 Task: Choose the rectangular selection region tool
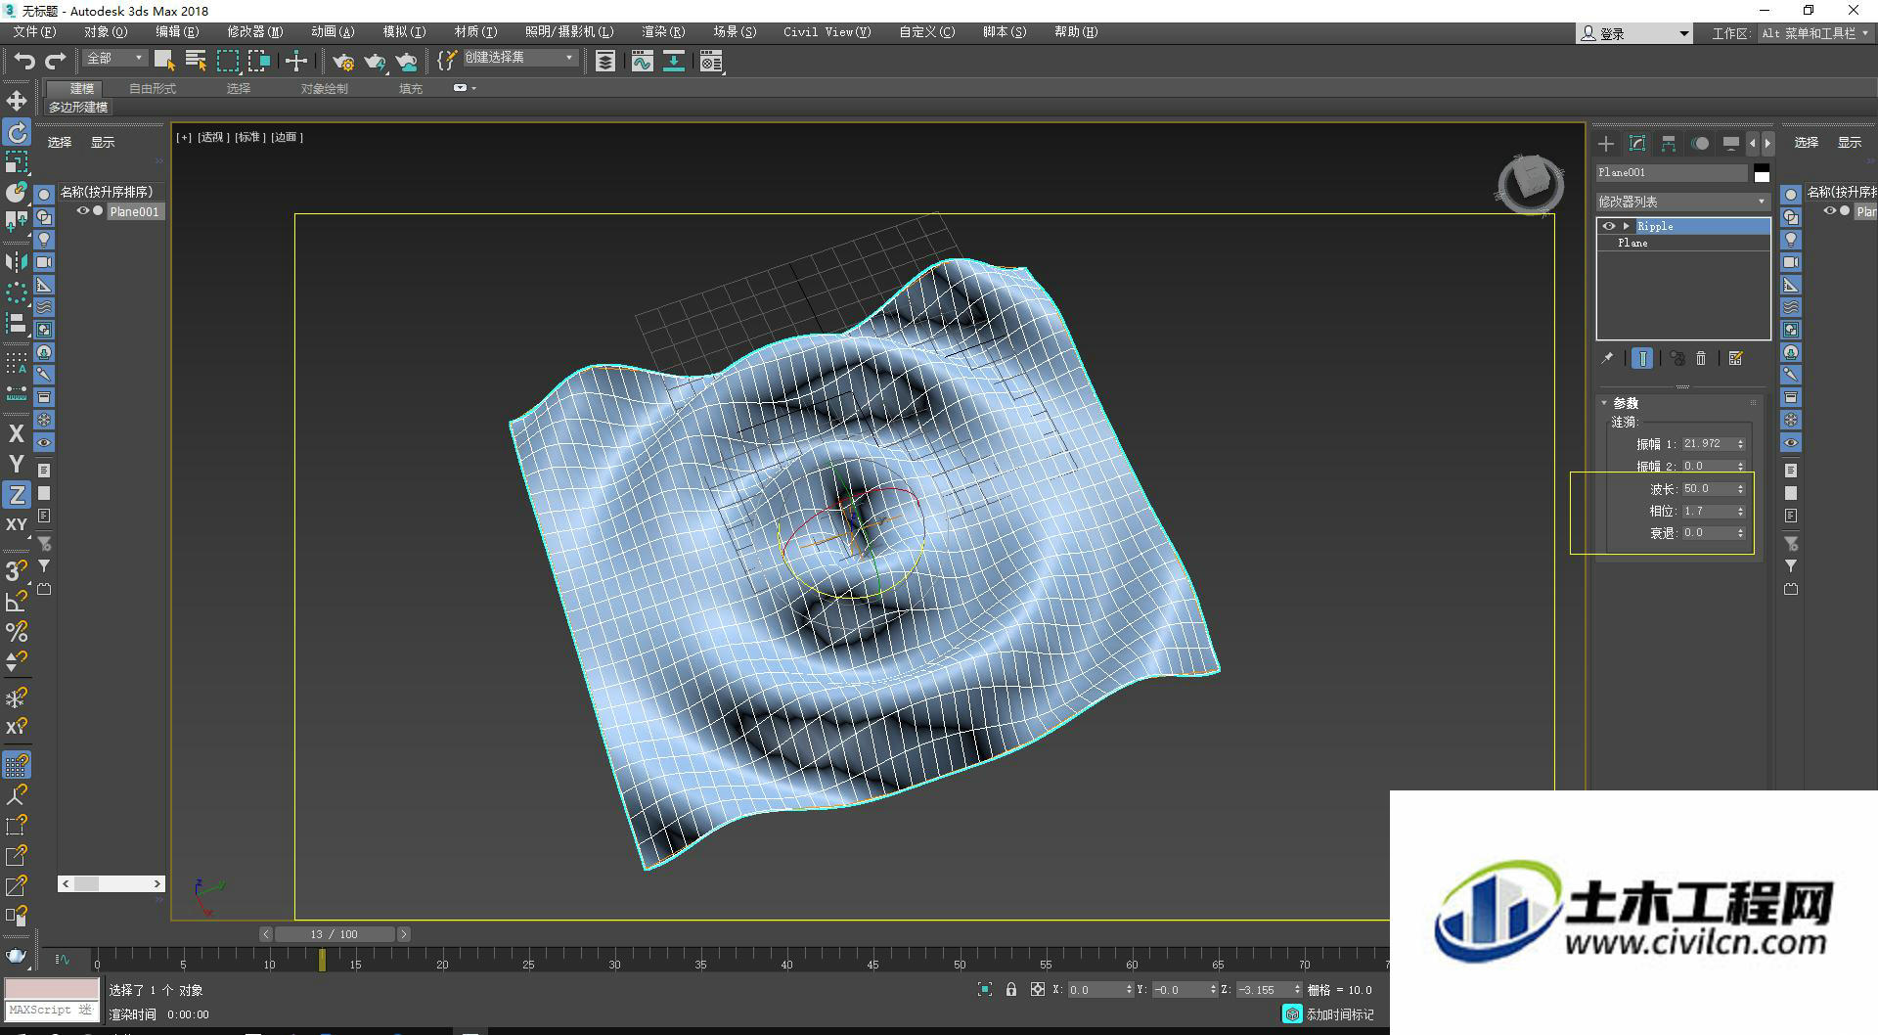pyautogui.click(x=228, y=62)
